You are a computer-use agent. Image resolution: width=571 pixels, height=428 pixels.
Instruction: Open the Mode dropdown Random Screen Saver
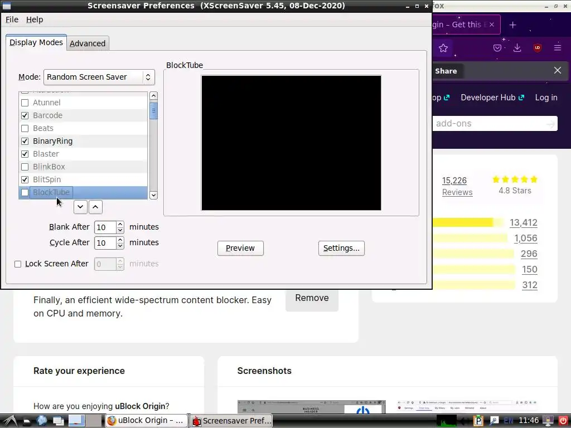click(x=99, y=77)
